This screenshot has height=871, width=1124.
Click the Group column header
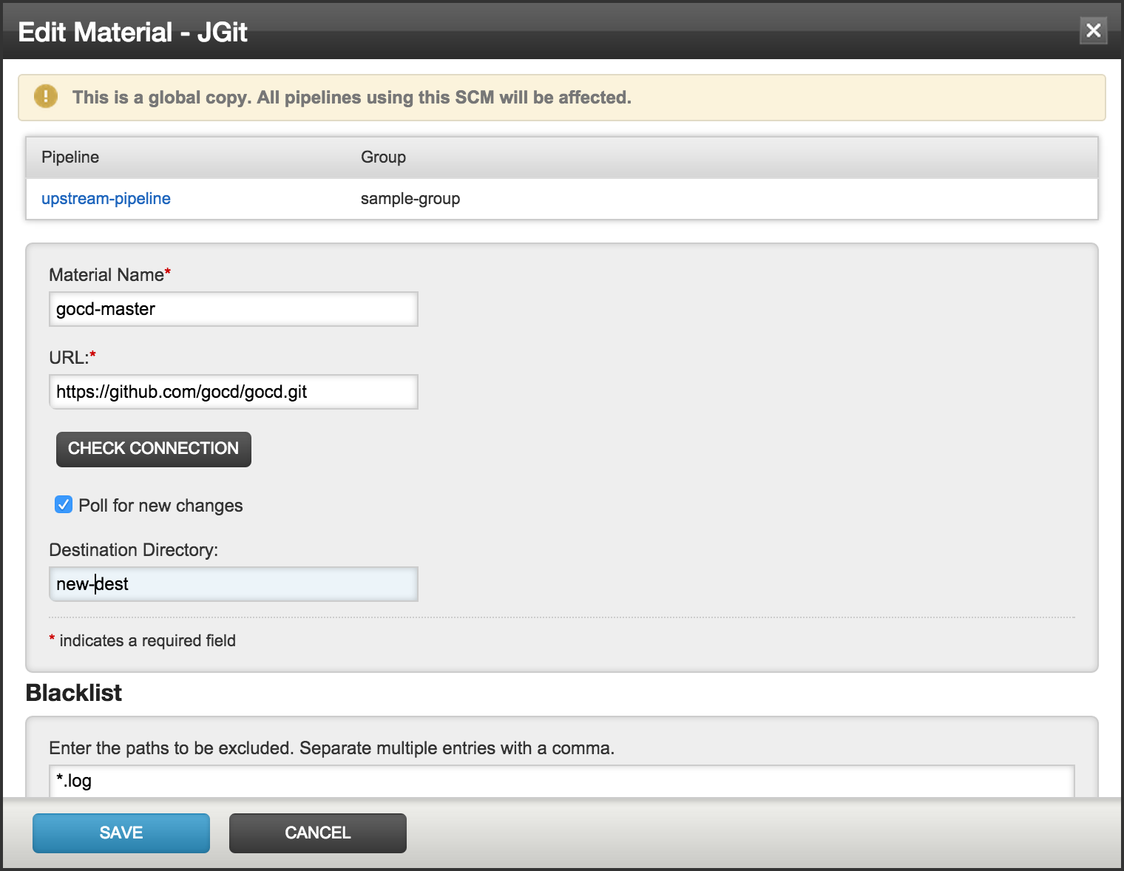(383, 157)
